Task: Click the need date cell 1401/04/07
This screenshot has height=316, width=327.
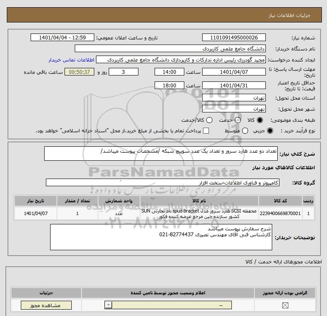Action: tap(36, 213)
